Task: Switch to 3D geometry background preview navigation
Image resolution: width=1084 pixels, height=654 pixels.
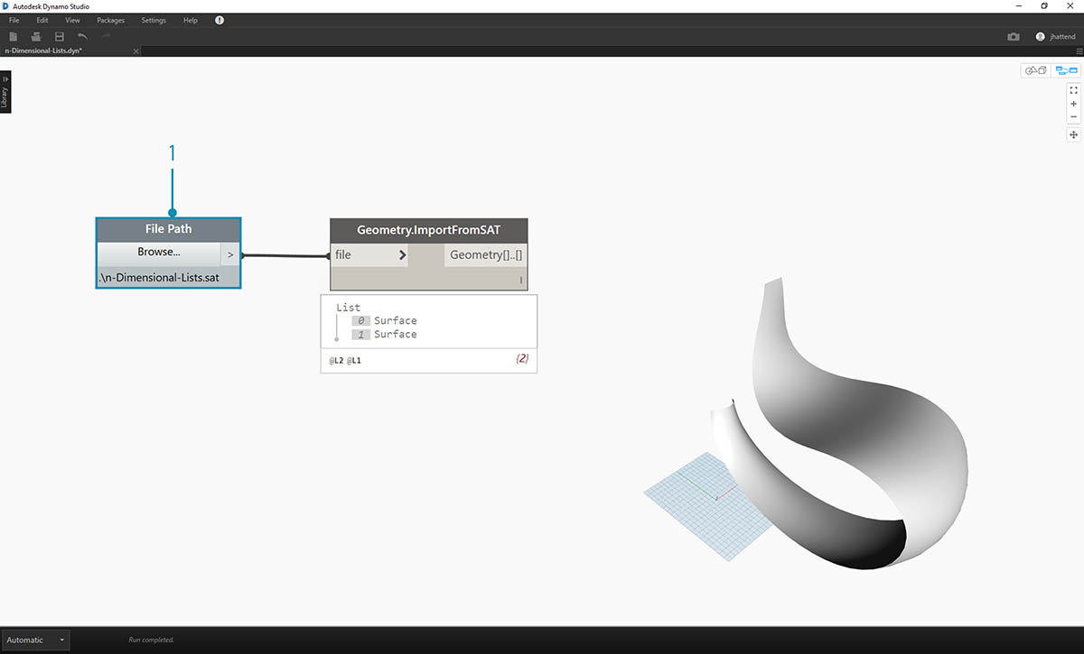Action: click(1036, 70)
